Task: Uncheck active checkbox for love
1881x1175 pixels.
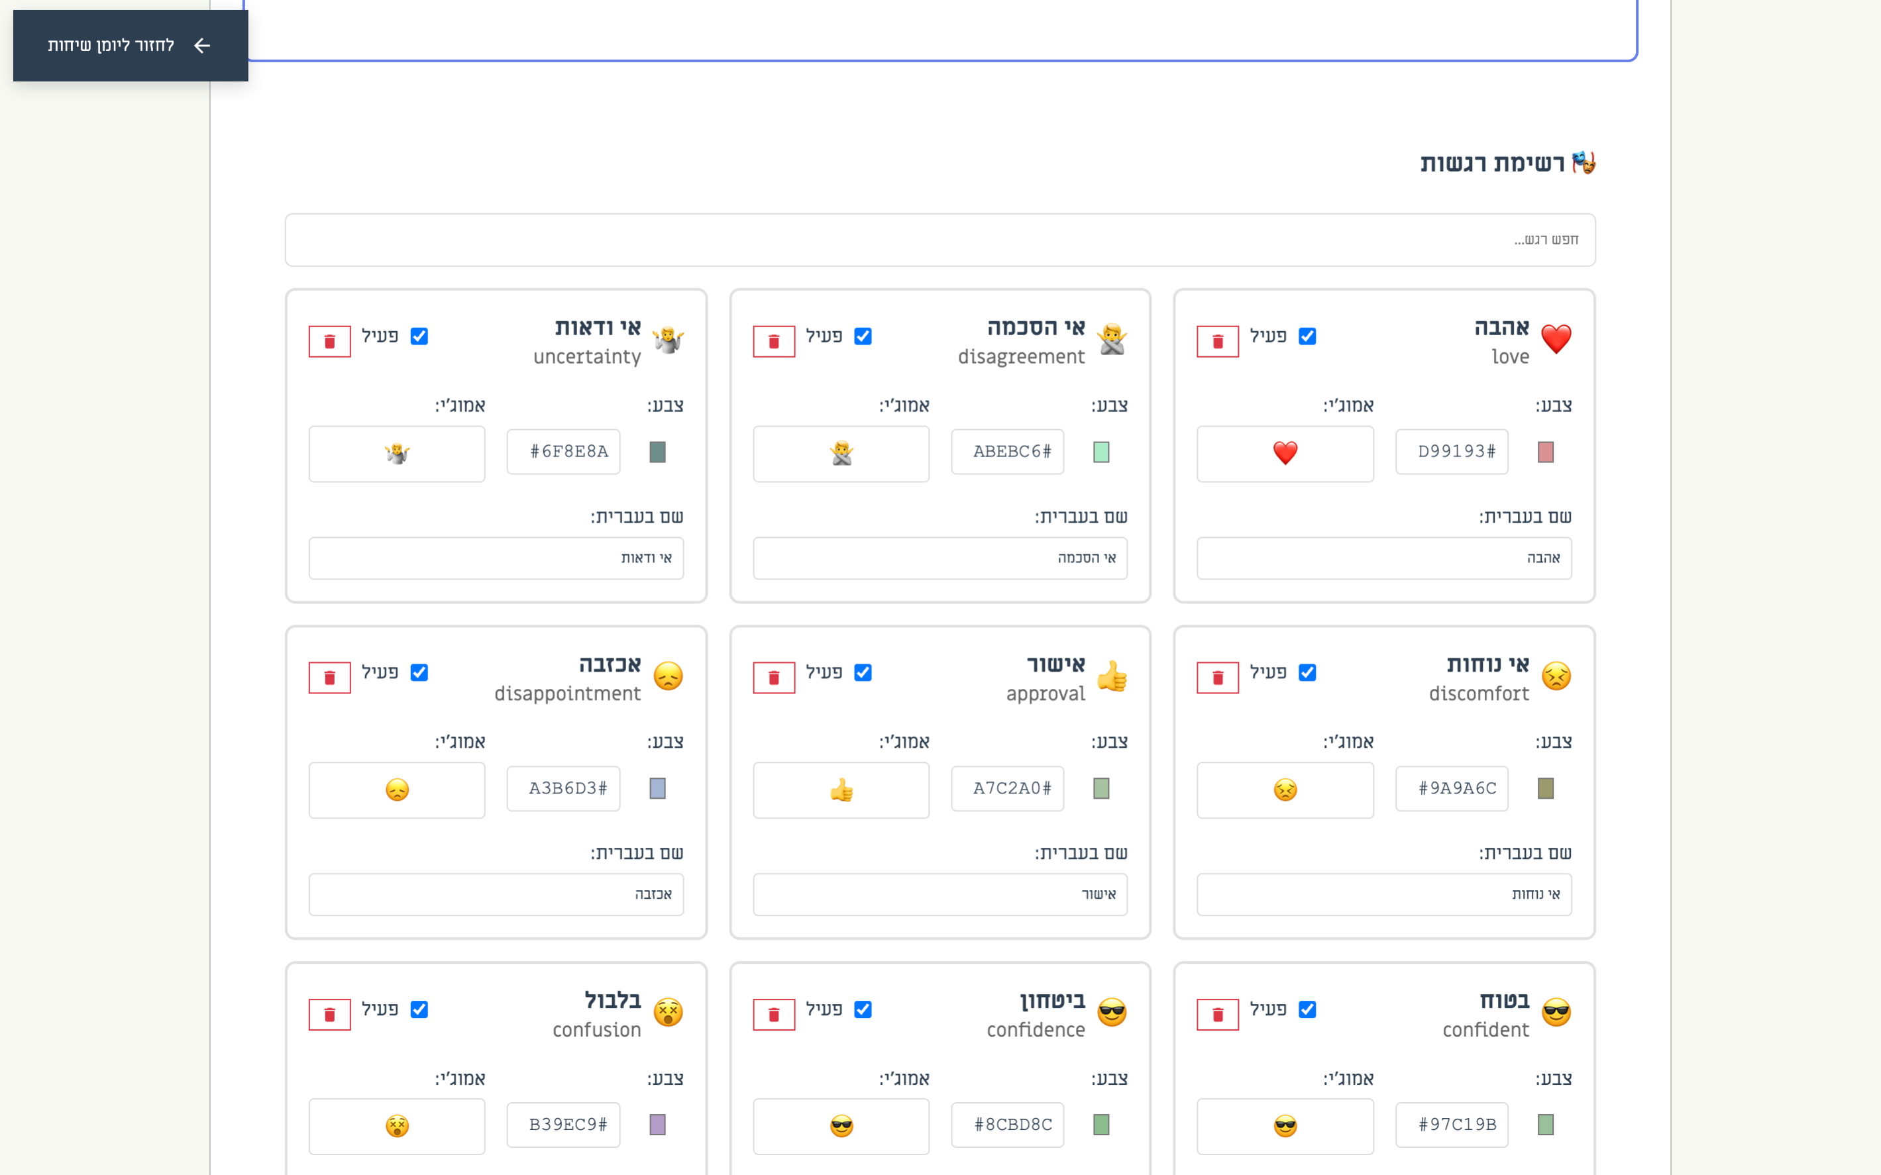Action: [1307, 336]
